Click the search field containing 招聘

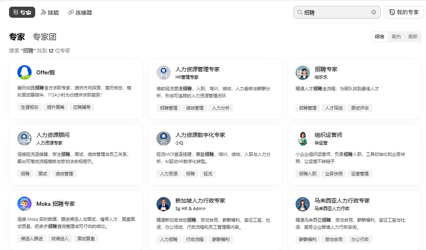coord(337,12)
